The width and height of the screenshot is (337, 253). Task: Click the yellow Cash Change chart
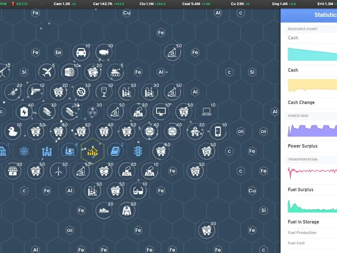(312, 85)
